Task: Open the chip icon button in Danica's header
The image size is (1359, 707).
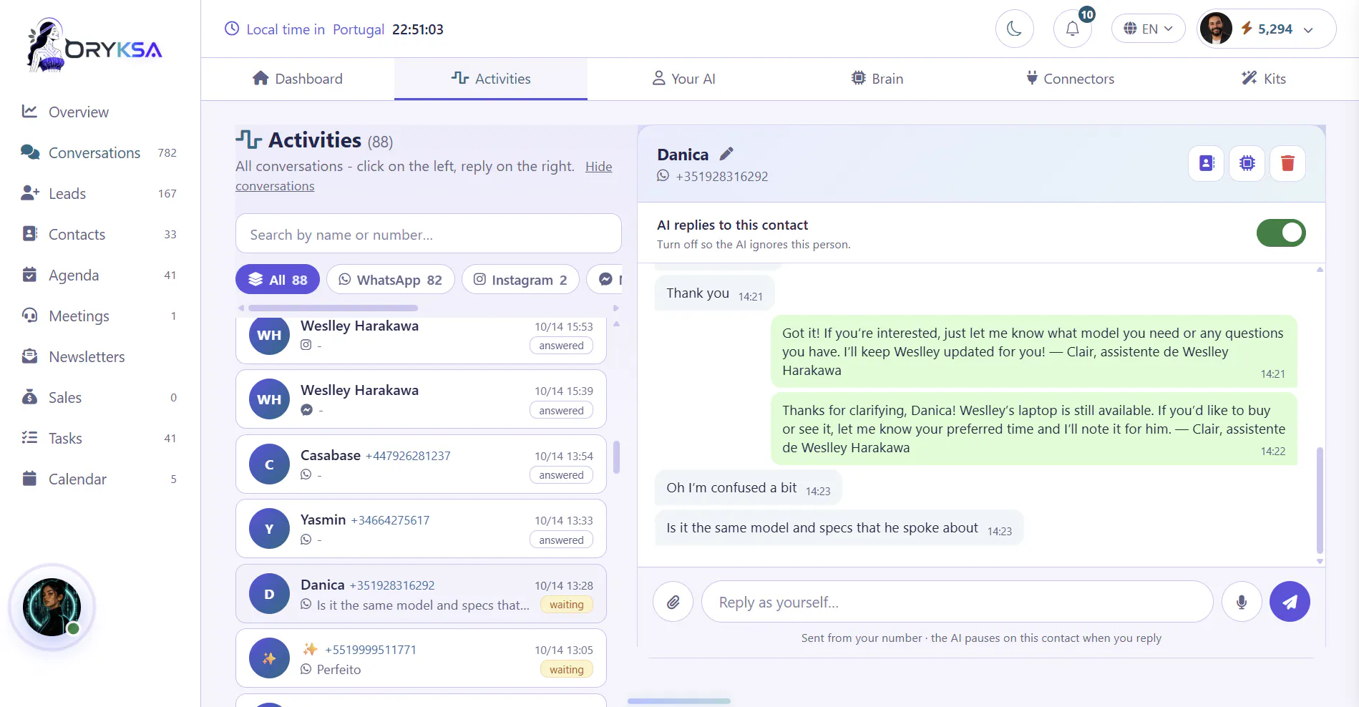Action: coord(1247,163)
